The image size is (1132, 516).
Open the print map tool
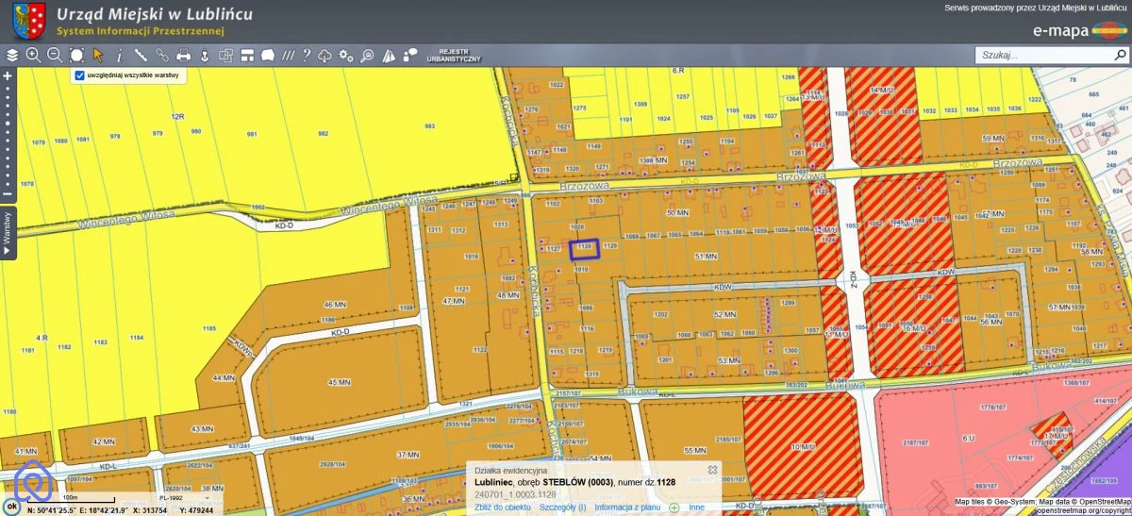pyautogui.click(x=184, y=55)
